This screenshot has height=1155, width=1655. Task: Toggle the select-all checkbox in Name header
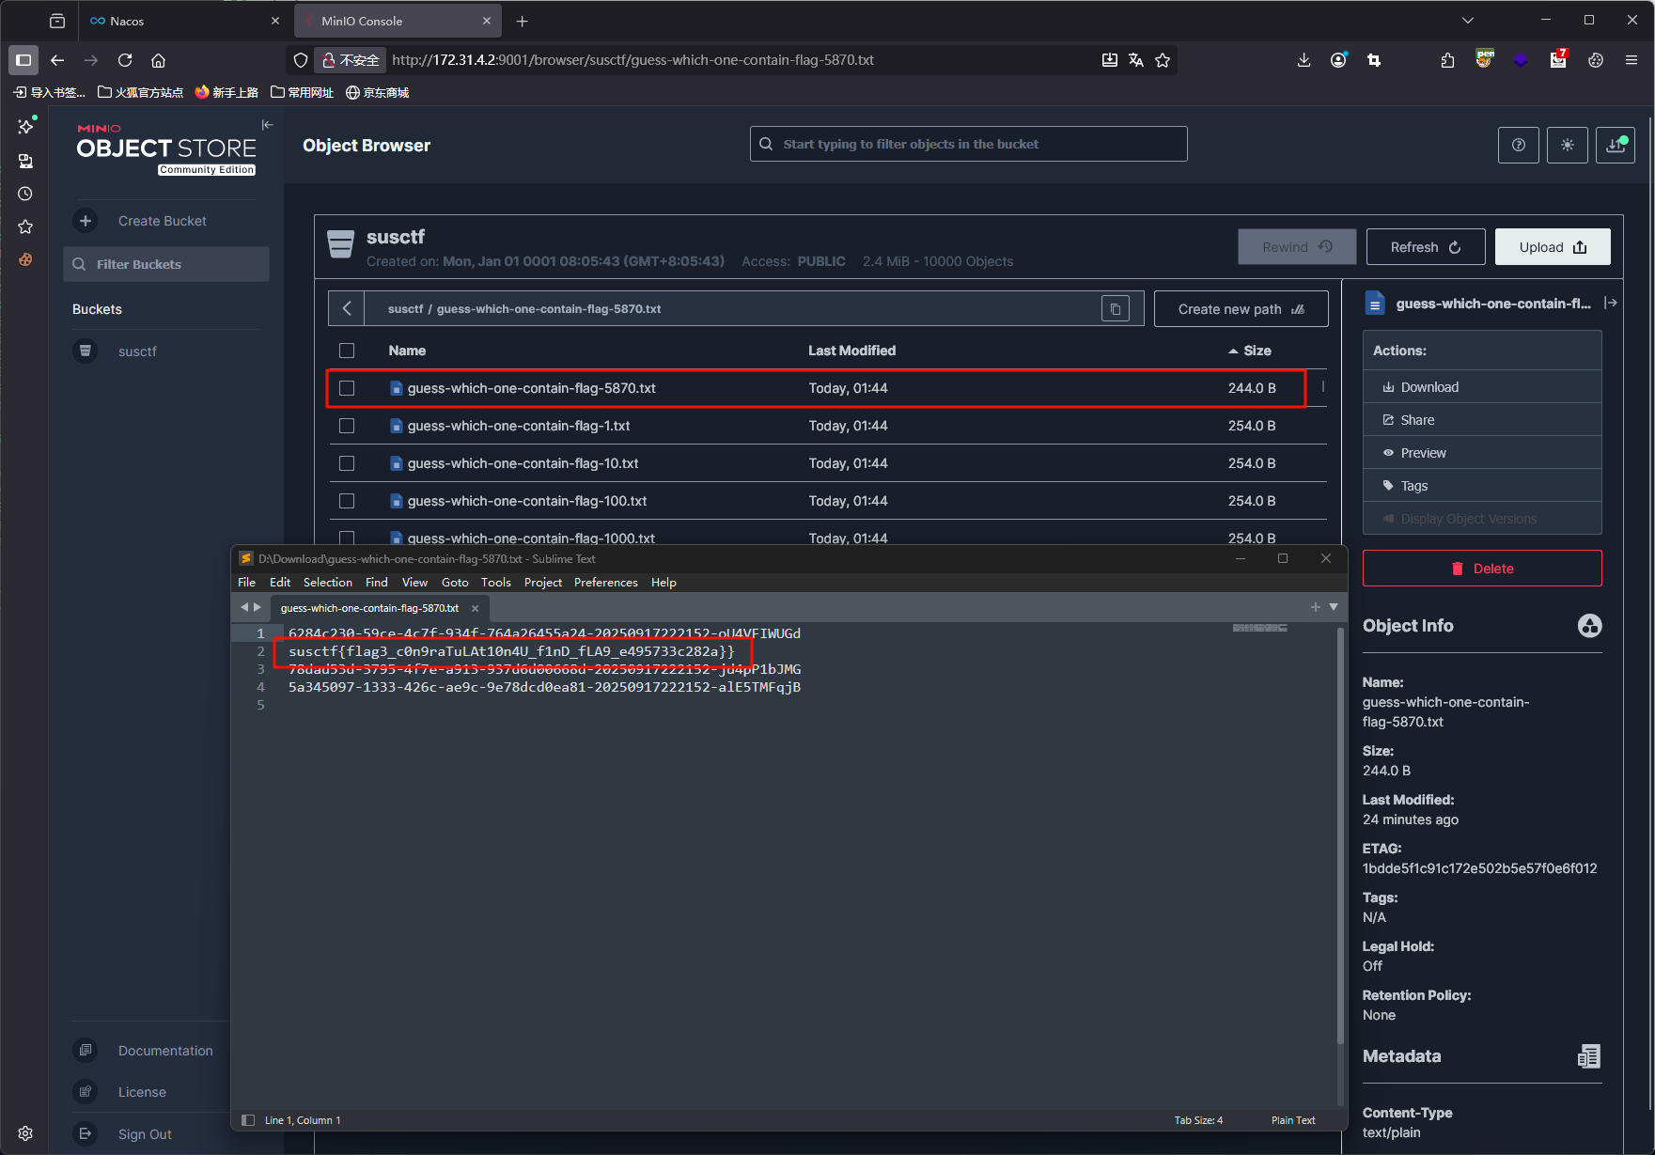[347, 351]
